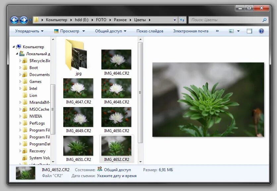
Task: Click Электронная почта toolbar item
Action: coord(191,31)
